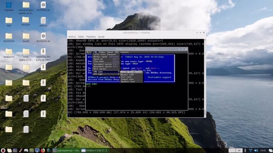
Task: Click the CPU temperature indicator in tray
Action: (239, 150)
